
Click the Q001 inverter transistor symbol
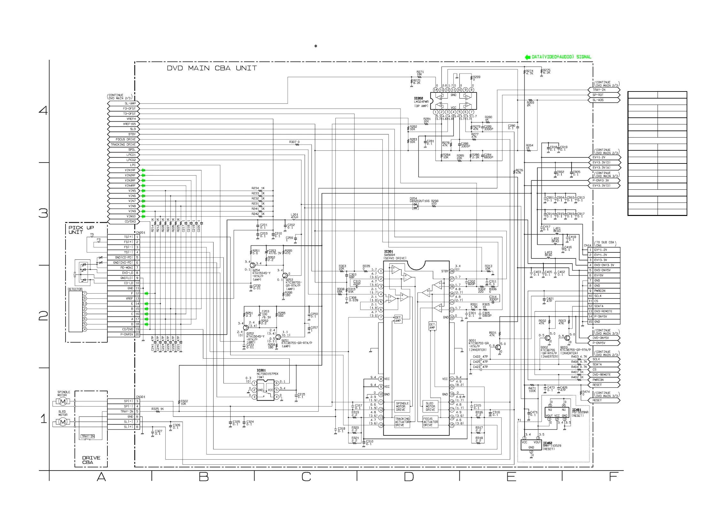498,347
